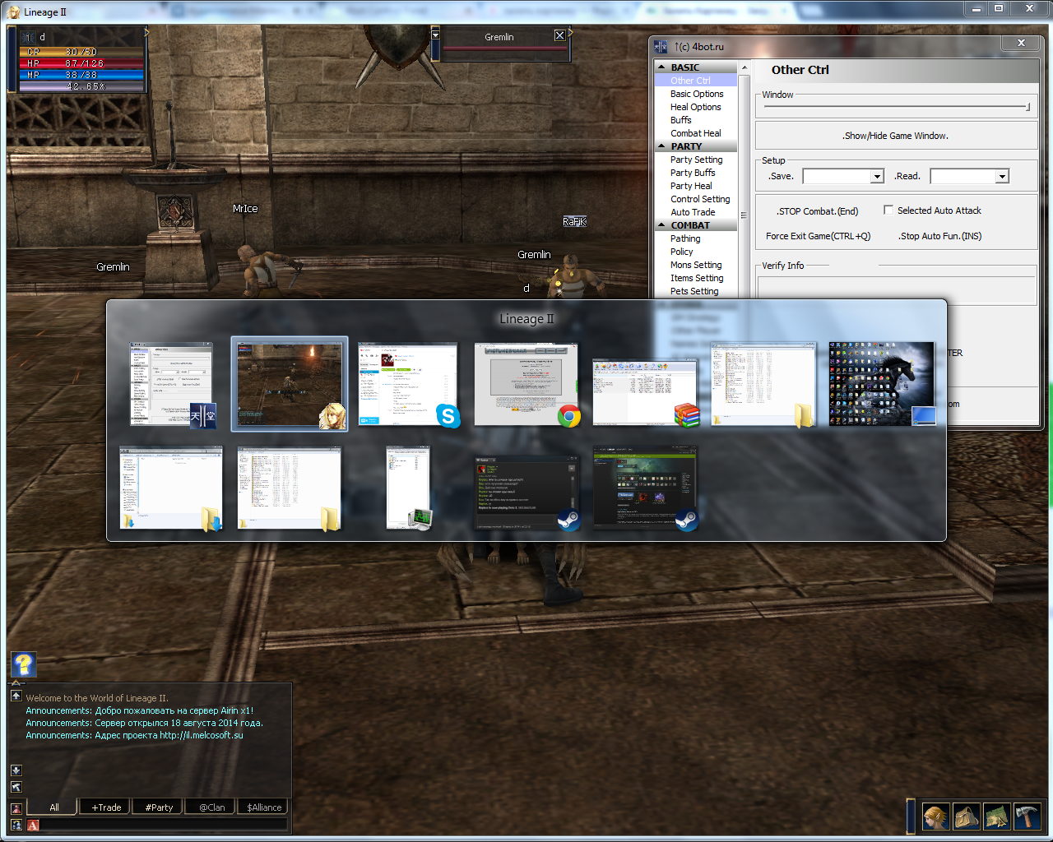The image size is (1053, 842).
Task: Select the +Trade chat tab
Action: 106,807
